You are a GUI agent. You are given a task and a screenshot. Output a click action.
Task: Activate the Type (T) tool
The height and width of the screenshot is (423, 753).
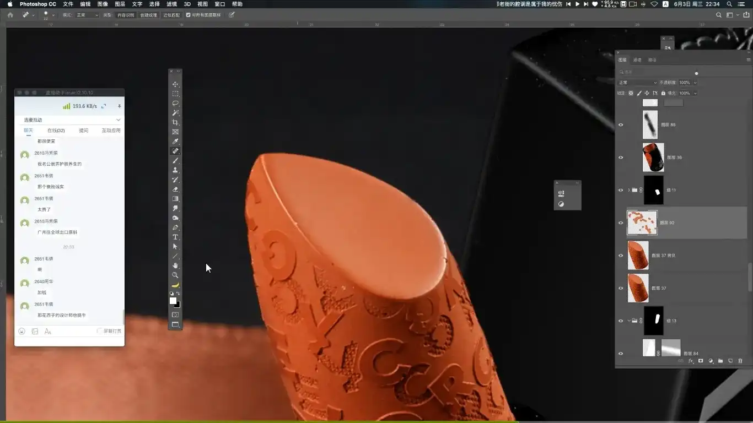coord(175,237)
